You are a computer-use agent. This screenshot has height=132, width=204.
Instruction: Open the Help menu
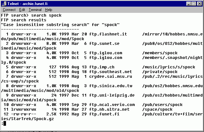coord(49,10)
